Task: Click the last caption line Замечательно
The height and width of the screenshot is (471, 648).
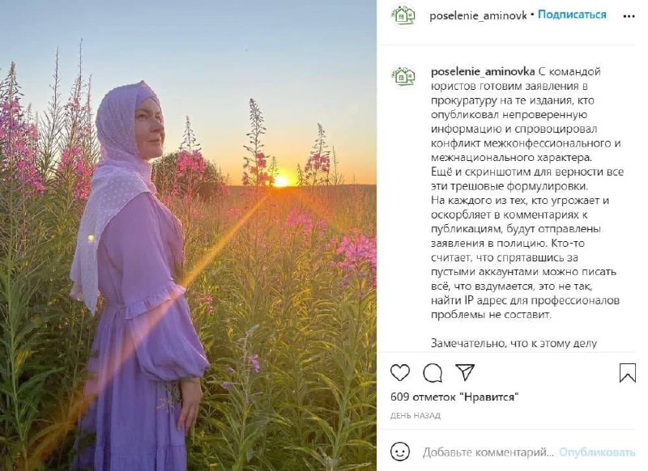Action: click(514, 343)
